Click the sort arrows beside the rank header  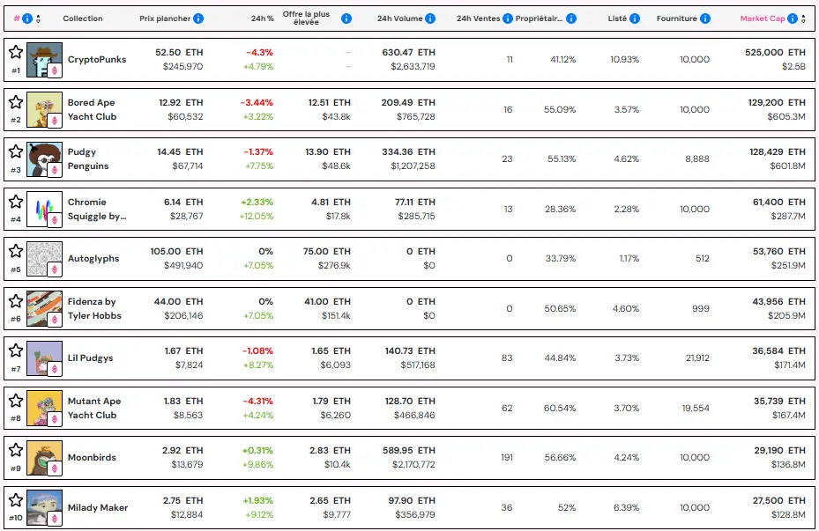tap(37, 18)
